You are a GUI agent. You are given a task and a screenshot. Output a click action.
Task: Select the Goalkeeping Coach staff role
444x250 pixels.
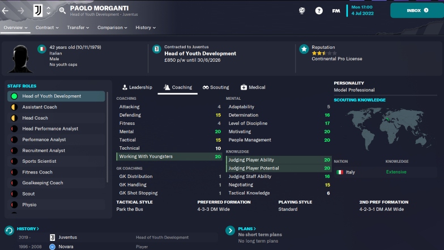coord(56,183)
